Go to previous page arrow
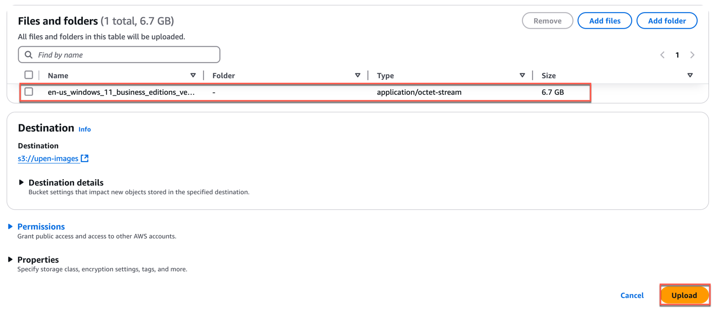The image size is (718, 313). (x=662, y=55)
